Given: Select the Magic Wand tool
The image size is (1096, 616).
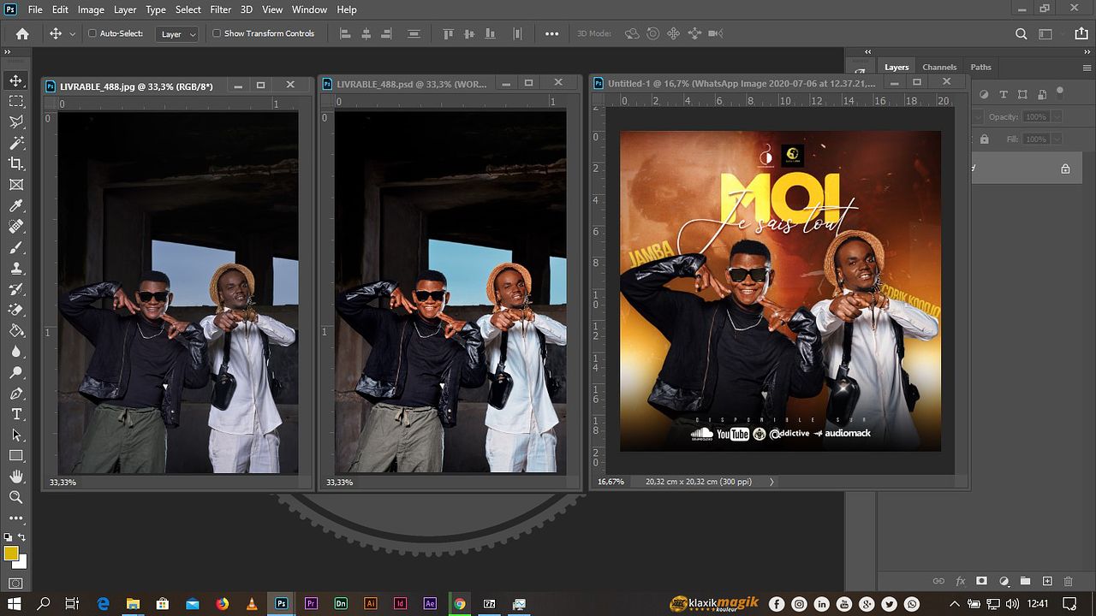Looking at the screenshot, I should 16,143.
